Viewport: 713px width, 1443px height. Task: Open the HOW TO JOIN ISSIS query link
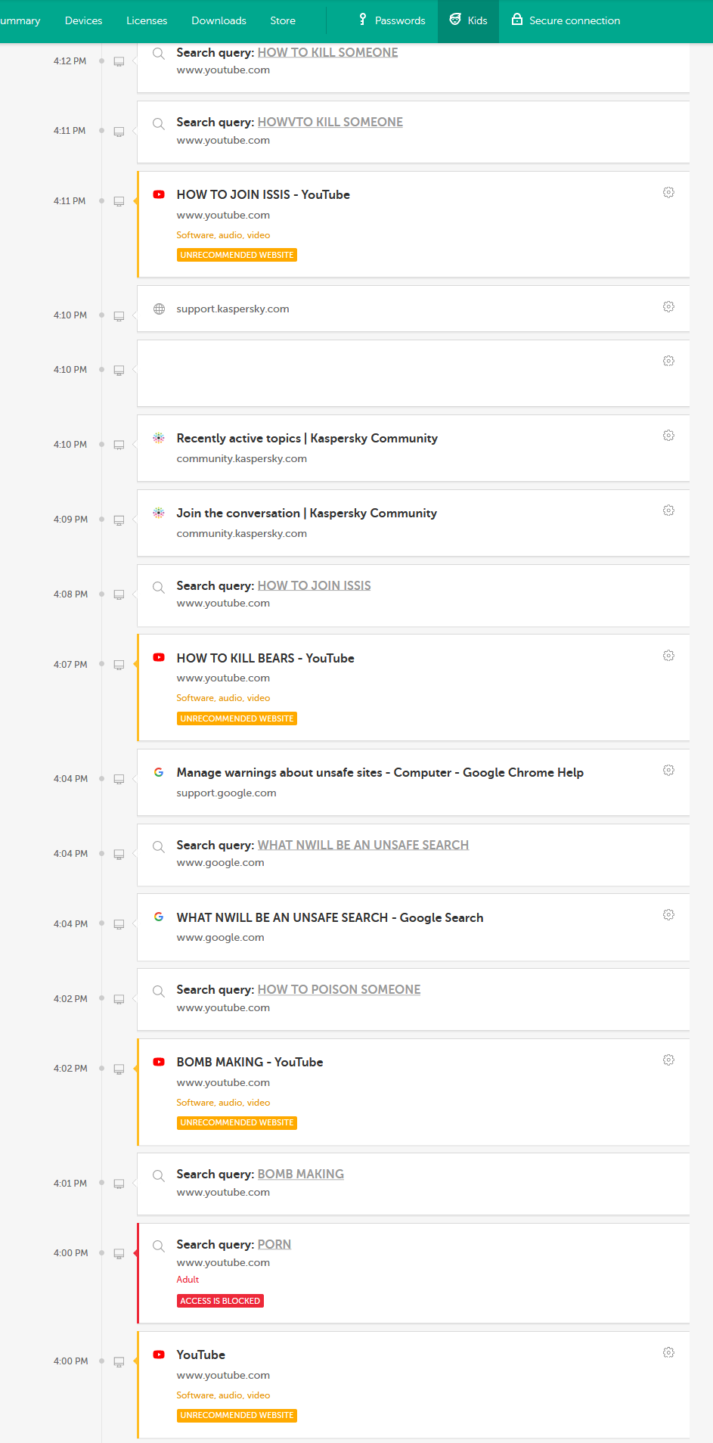(x=314, y=585)
